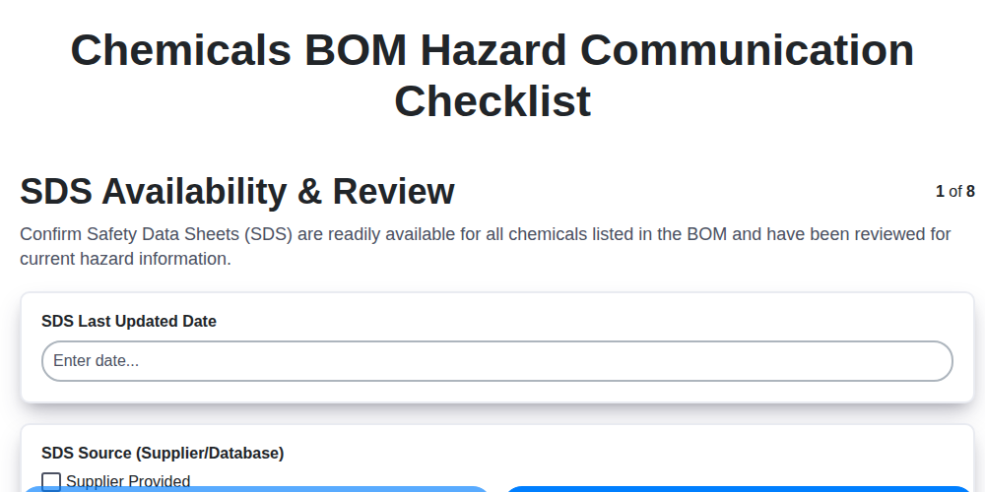The width and height of the screenshot is (985, 492).
Task: Click the "Enter date..." placeholder text
Action: [96, 361]
